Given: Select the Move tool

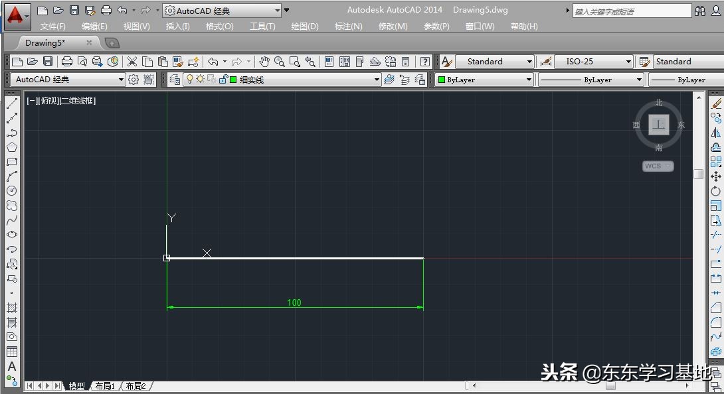Looking at the screenshot, I should tap(716, 176).
